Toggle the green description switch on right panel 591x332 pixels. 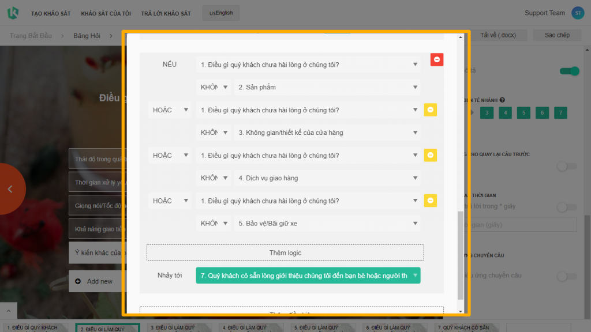coord(570,71)
